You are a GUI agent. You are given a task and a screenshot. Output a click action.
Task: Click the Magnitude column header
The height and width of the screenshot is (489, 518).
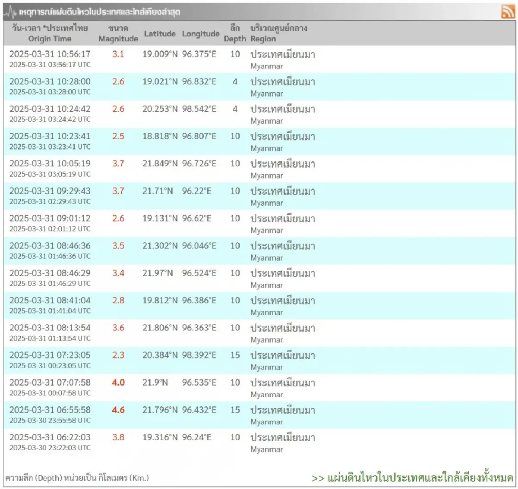tap(118, 34)
